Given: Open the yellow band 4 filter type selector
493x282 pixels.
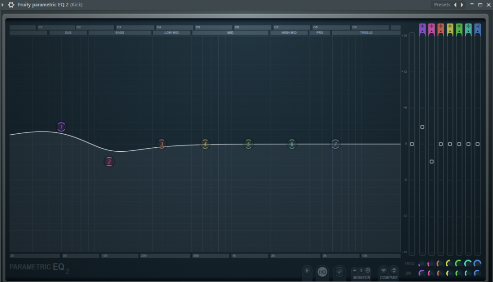Looking at the screenshot, I should point(450,29).
